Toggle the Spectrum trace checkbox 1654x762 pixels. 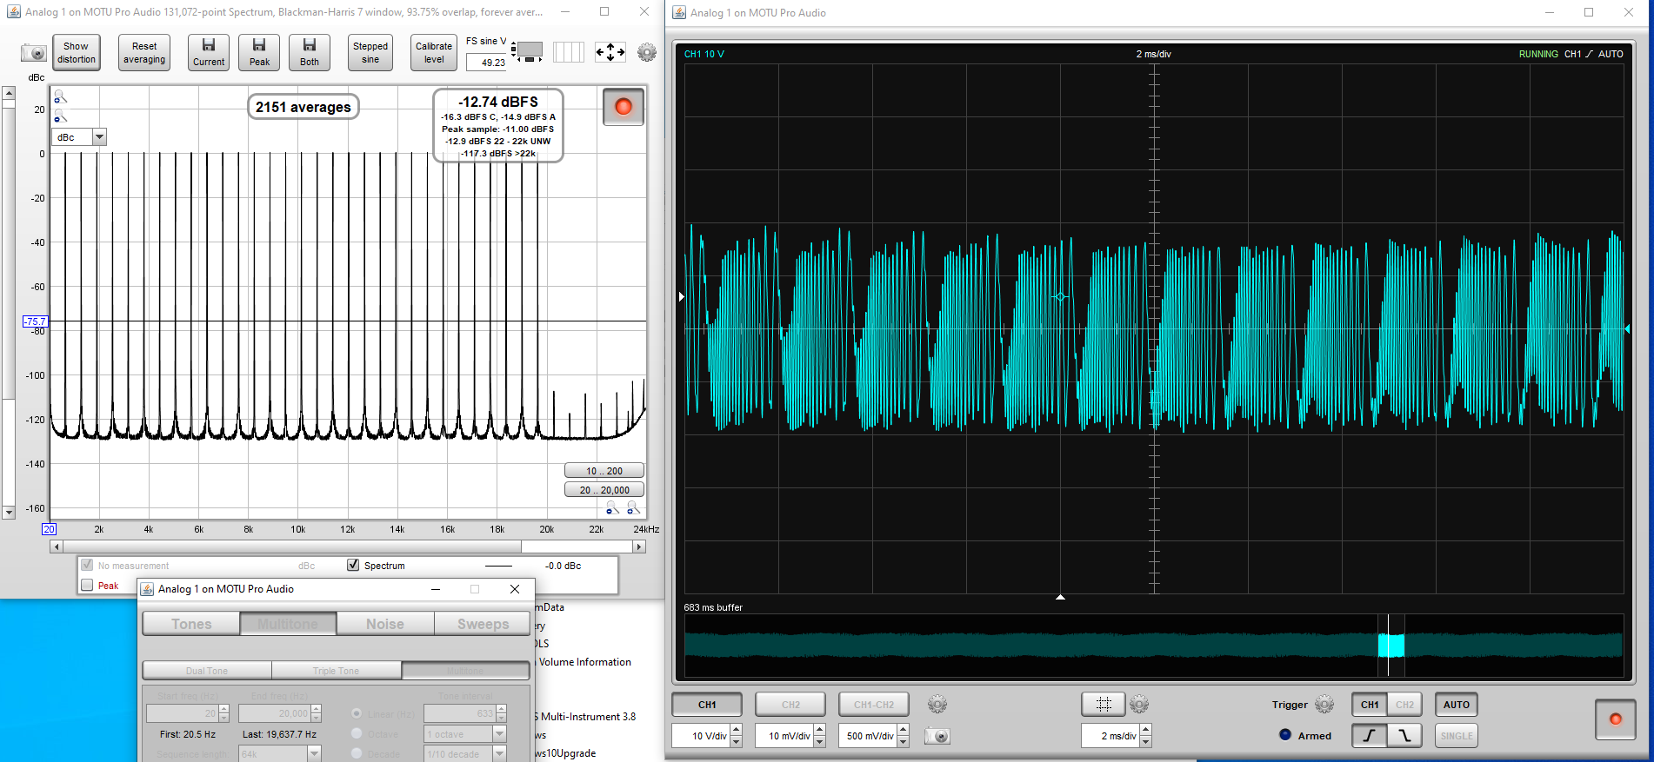tap(353, 565)
